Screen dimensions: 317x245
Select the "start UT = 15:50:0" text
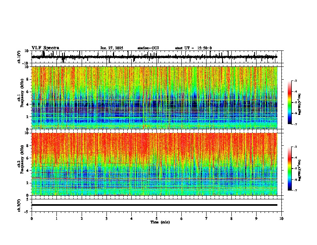point(193,48)
